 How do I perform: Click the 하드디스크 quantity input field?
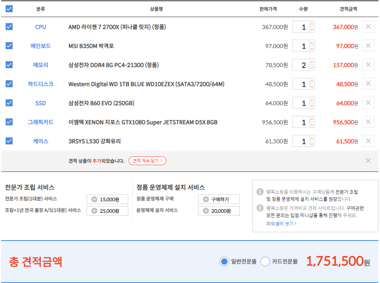click(x=301, y=84)
